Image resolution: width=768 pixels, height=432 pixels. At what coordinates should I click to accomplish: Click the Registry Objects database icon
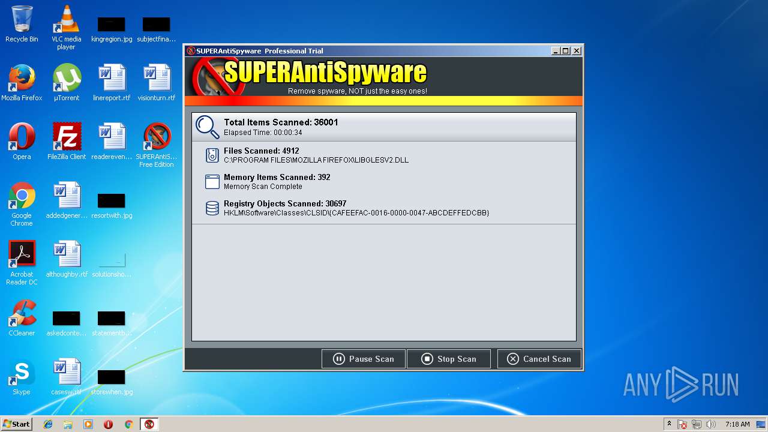[212, 208]
